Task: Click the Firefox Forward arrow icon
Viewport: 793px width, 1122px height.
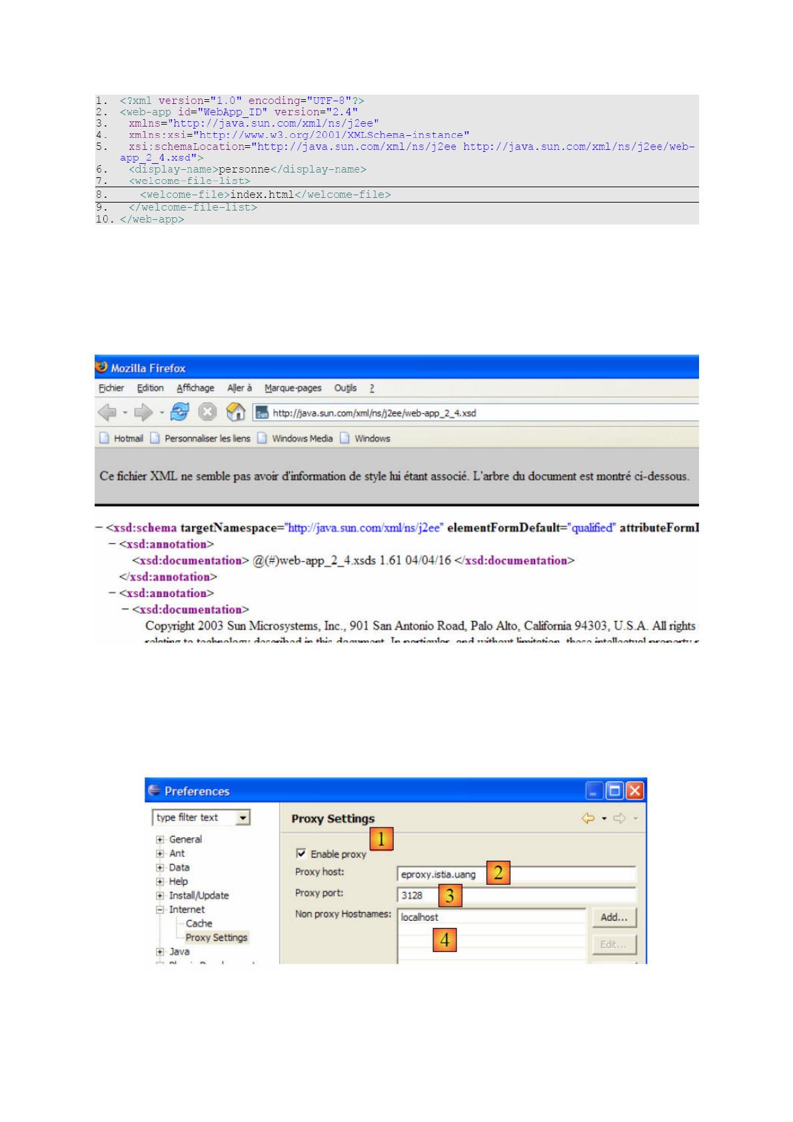Action: click(x=143, y=413)
